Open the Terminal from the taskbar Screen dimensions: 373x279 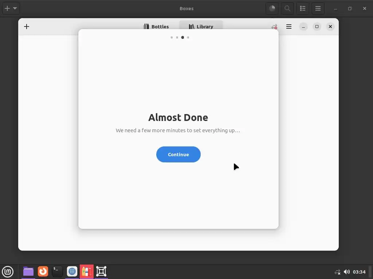tap(57, 271)
